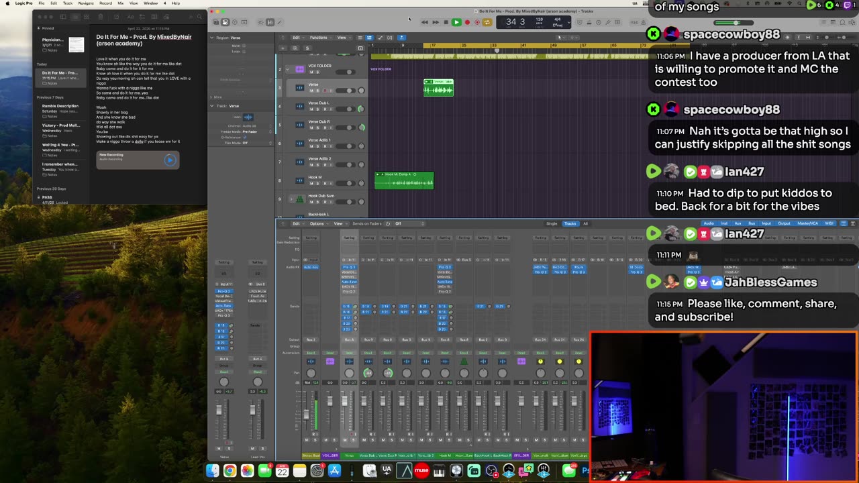Screen dimensions: 859x483
Task: Mute the Verse track in track list
Action: click(x=311, y=91)
